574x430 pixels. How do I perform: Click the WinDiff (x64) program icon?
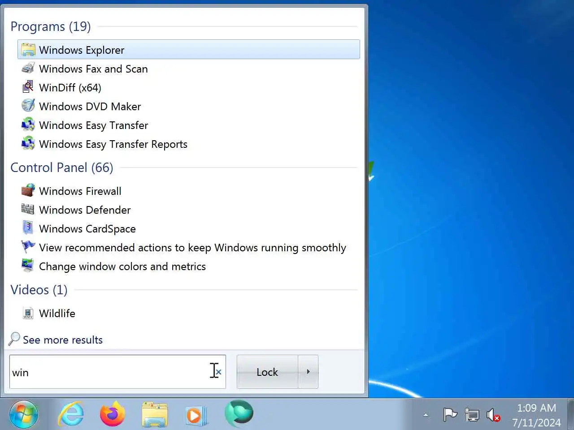(28, 87)
